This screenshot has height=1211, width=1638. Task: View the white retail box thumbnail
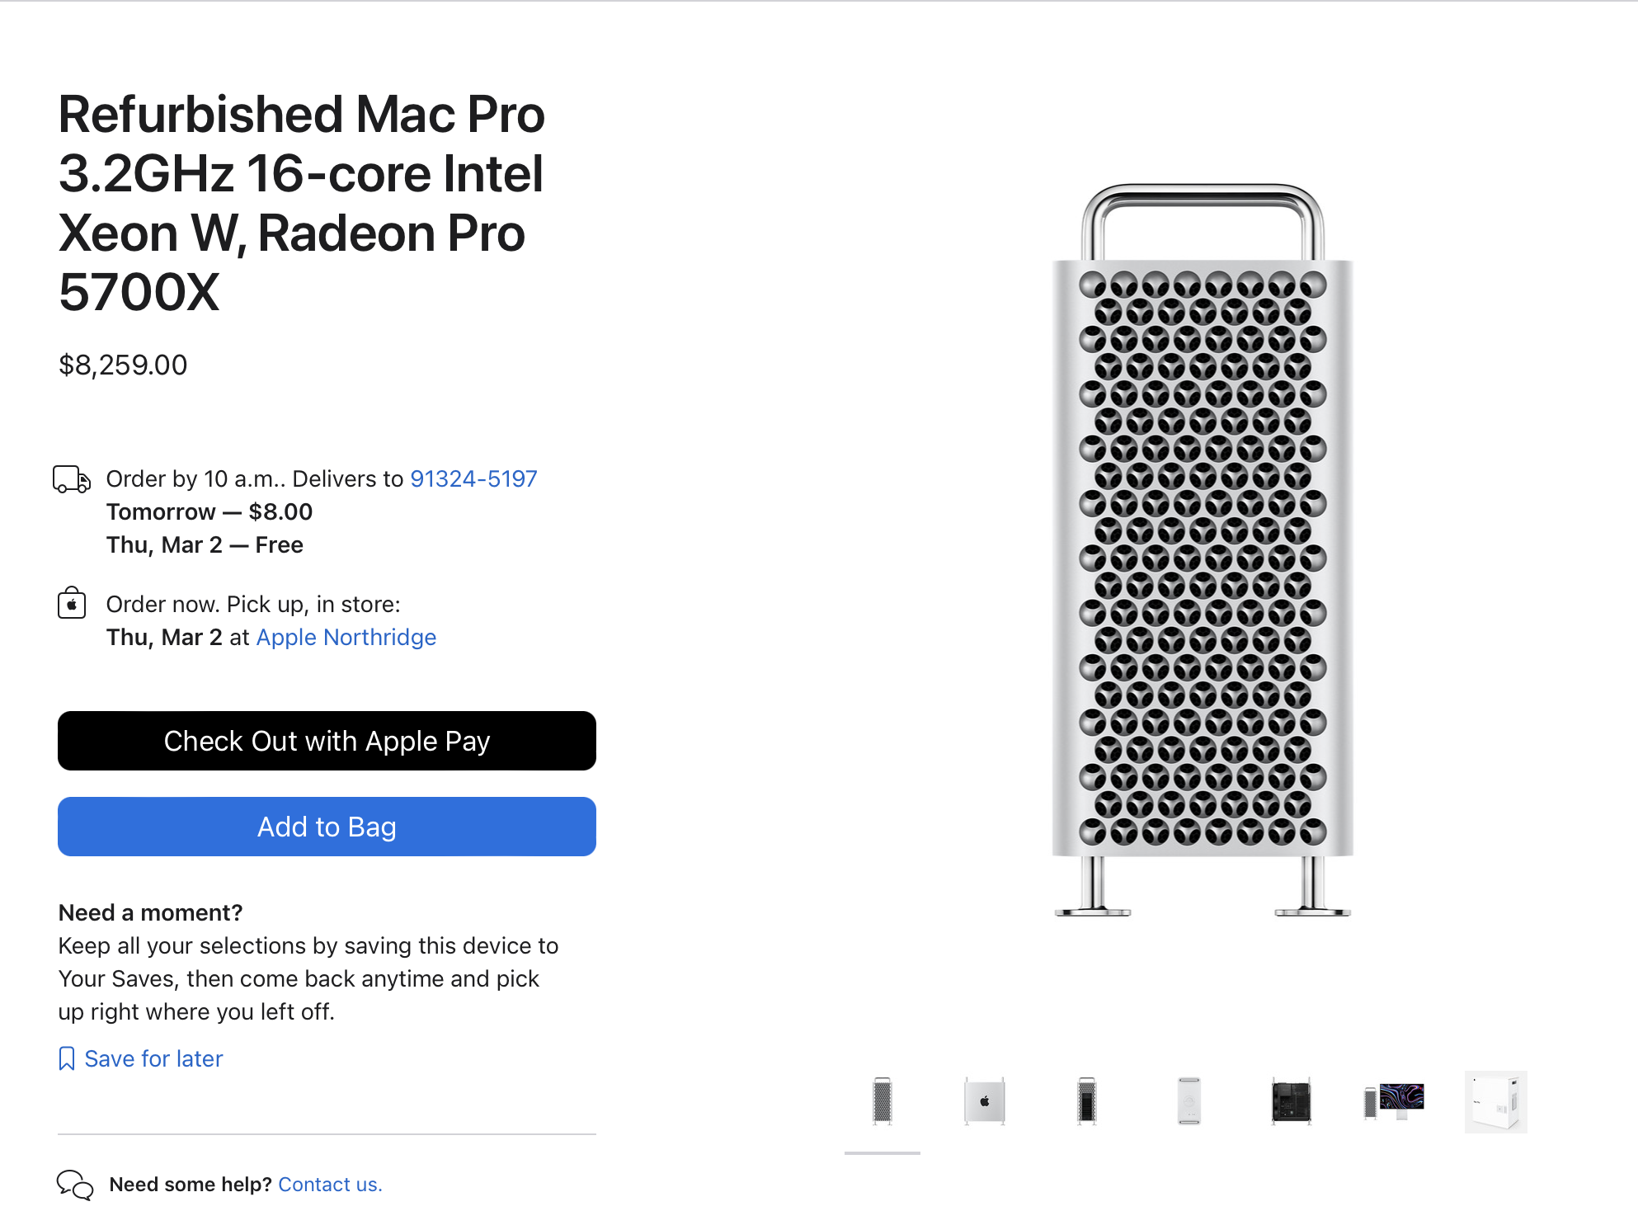(x=1496, y=1101)
